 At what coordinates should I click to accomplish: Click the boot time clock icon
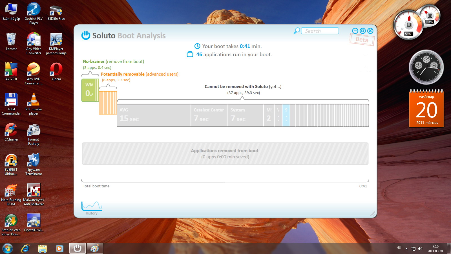coord(197,46)
